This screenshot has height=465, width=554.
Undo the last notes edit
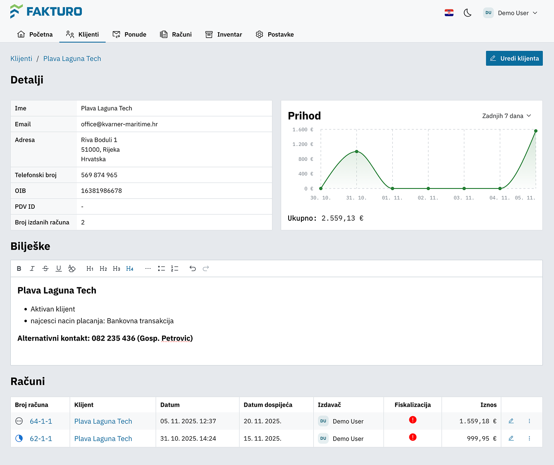click(193, 268)
